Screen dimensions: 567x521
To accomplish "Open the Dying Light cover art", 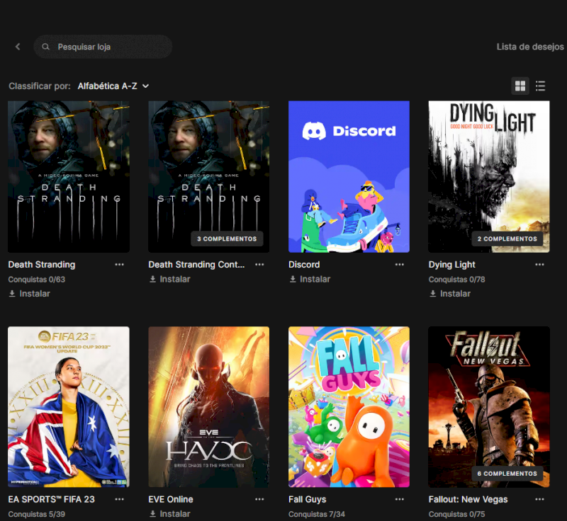I will pos(489,176).
